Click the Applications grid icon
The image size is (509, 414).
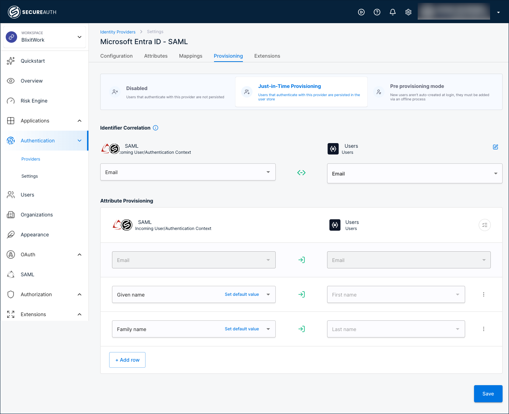pyautogui.click(x=11, y=121)
